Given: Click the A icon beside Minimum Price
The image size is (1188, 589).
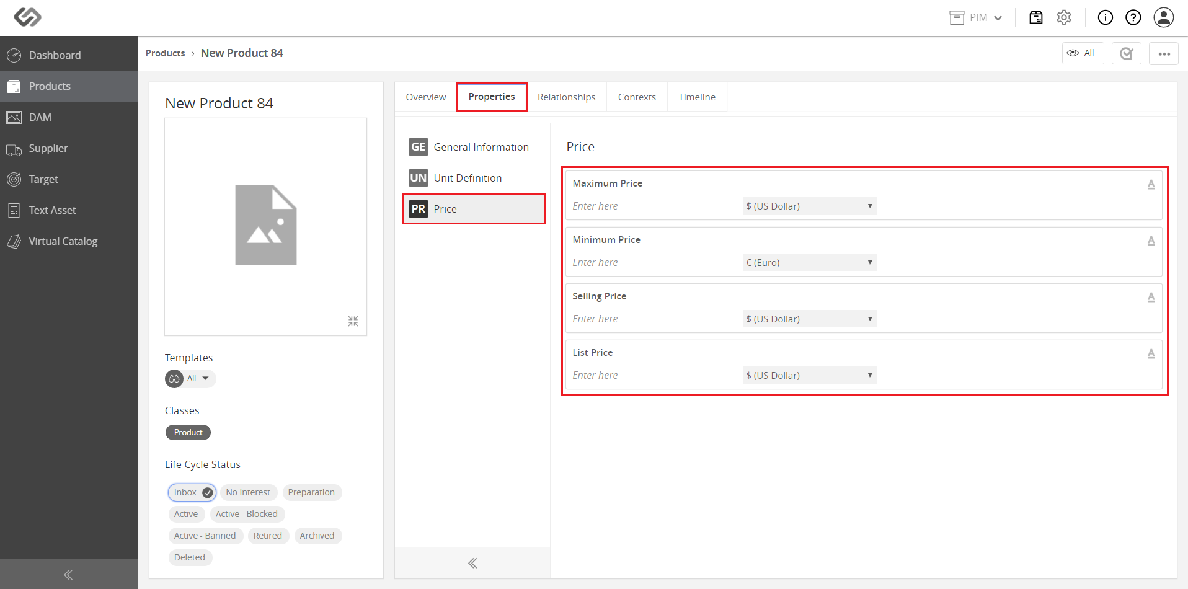Looking at the screenshot, I should [1151, 241].
